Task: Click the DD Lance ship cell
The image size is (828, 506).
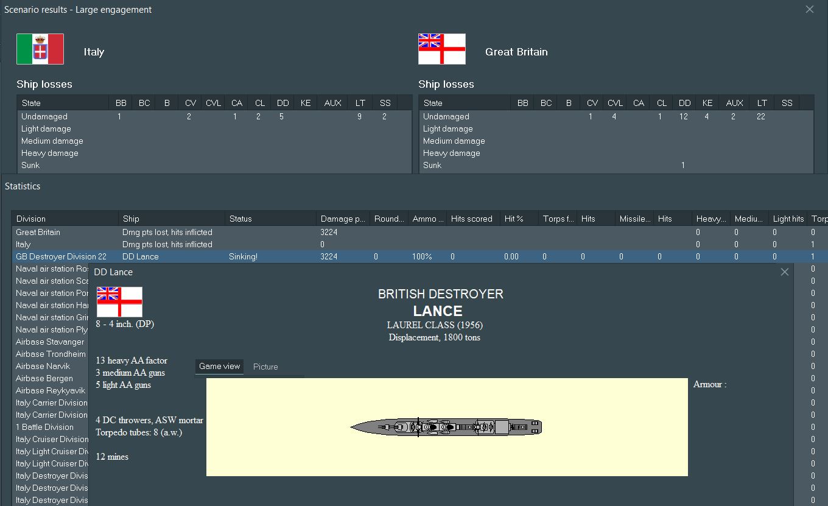Action: click(x=141, y=256)
